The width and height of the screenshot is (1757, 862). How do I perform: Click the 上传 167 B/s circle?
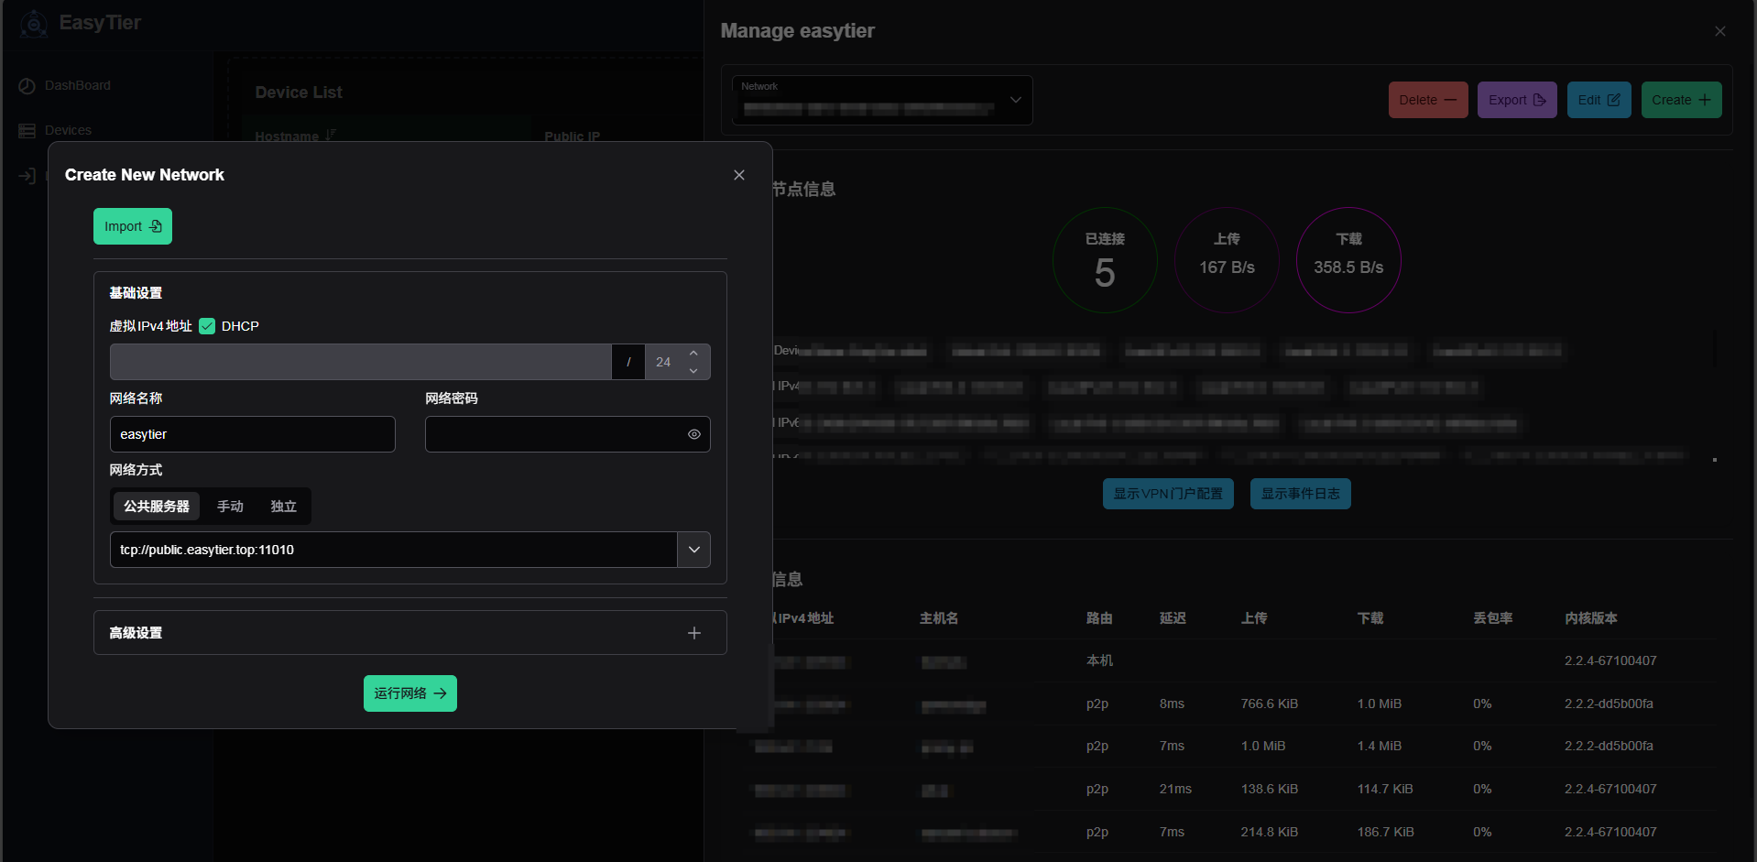[1227, 260]
